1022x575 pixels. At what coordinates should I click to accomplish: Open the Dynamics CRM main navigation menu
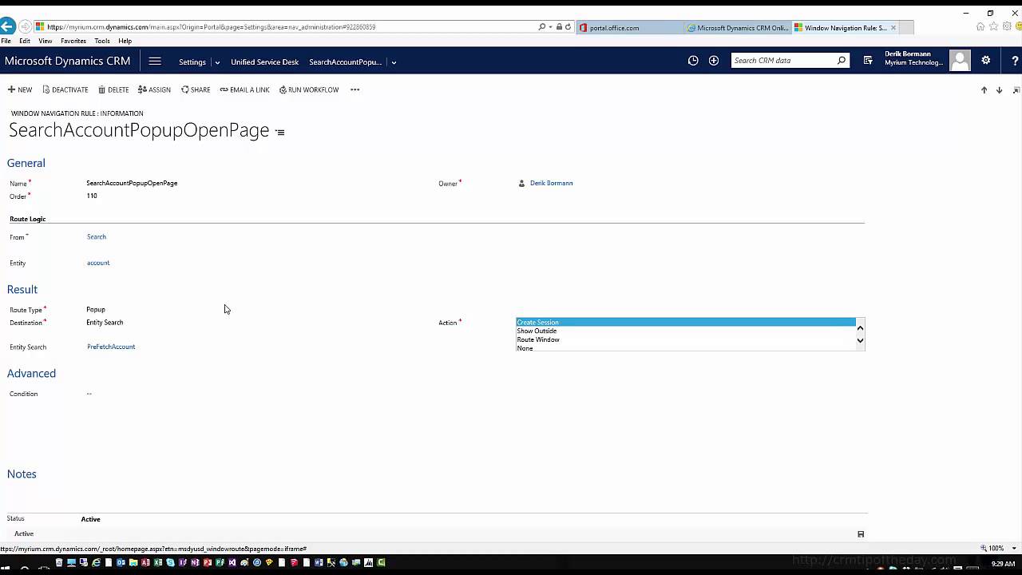pyautogui.click(x=155, y=61)
